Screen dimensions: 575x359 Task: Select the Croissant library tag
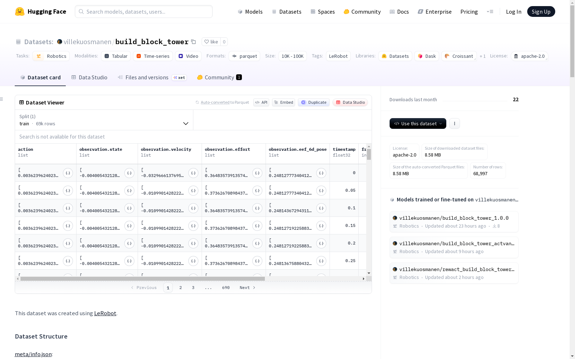(x=459, y=56)
